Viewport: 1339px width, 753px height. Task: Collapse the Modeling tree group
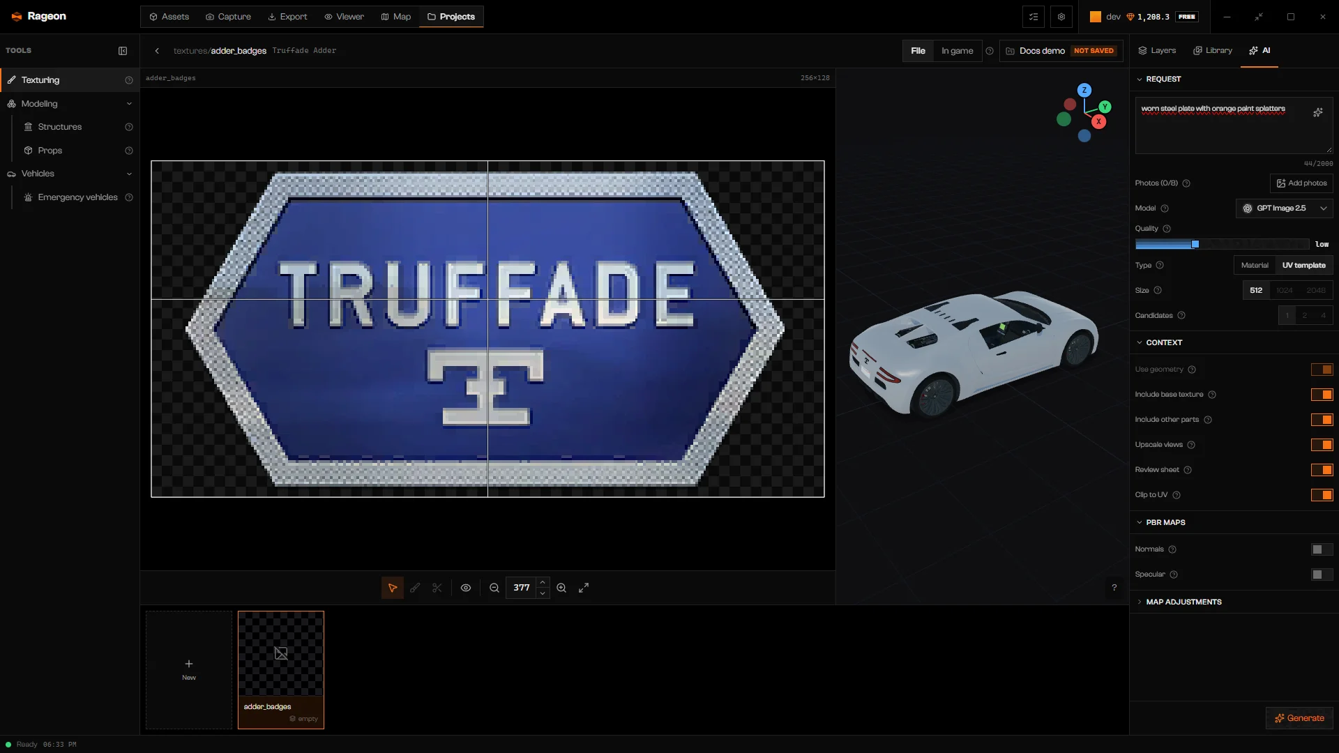click(x=129, y=104)
